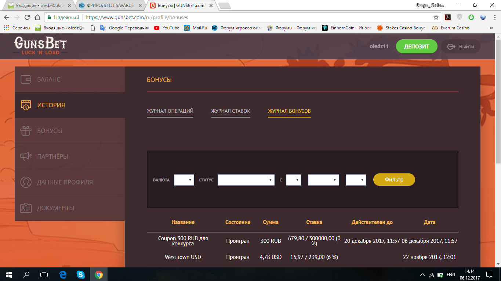Open the Adobe Acrobat PDF extension

point(448,17)
